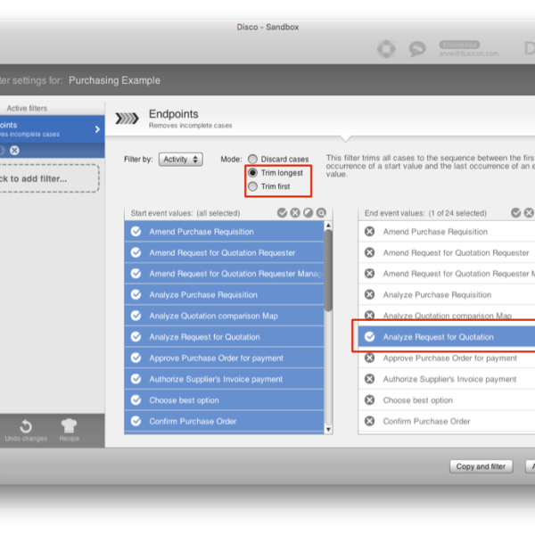This screenshot has height=535, width=535.
Task: Click the select-all checkmark above end event values
Action: [x=516, y=213]
